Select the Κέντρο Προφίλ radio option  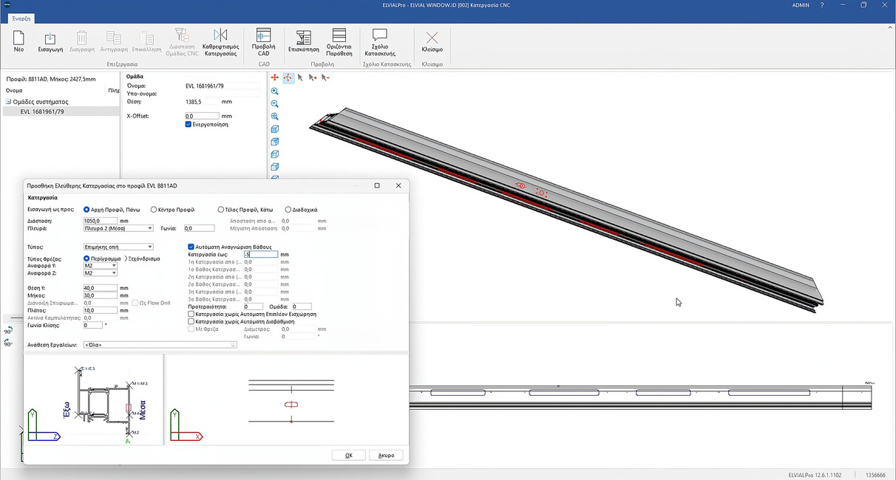click(x=154, y=210)
